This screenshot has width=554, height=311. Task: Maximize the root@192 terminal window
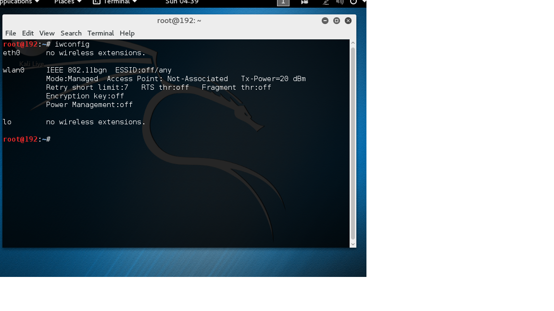[337, 21]
